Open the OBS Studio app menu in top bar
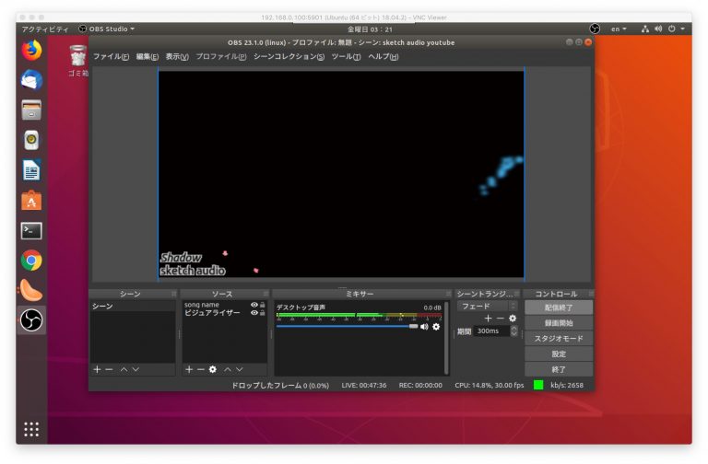The height and width of the screenshot is (464, 708). click(107, 29)
